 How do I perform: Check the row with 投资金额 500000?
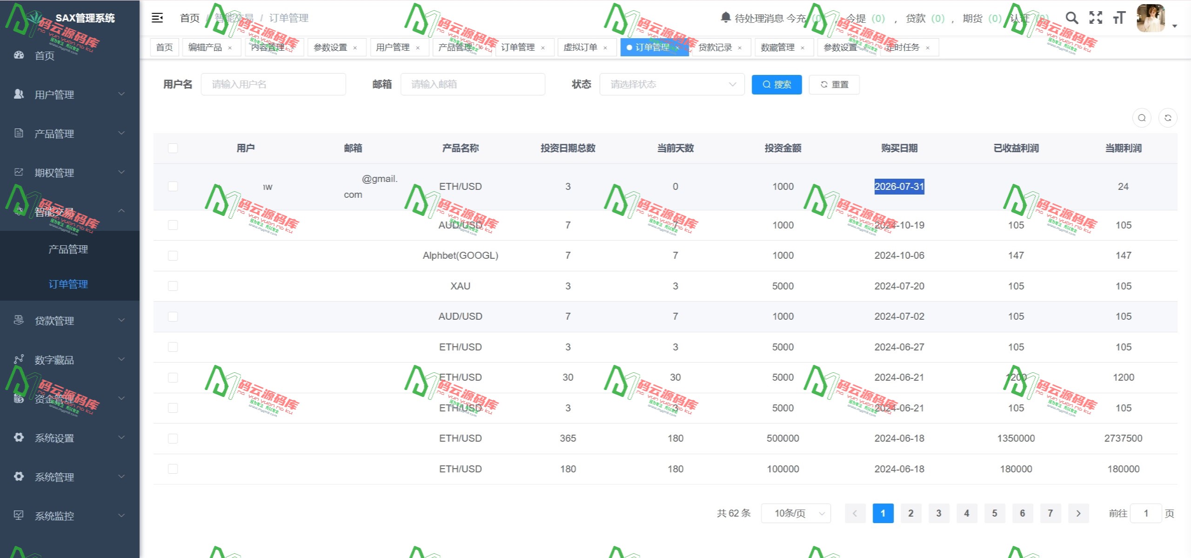[173, 438]
